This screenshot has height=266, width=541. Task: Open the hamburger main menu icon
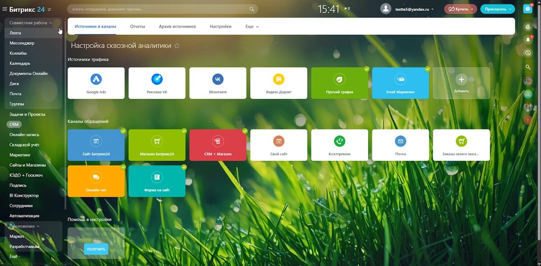[x=5, y=9]
